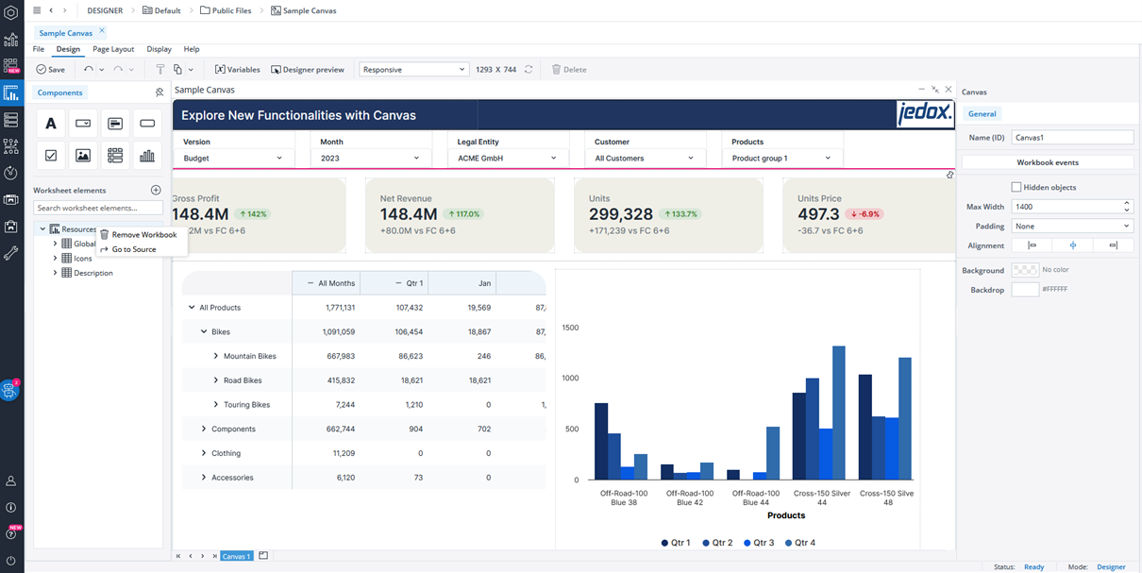
Task: Click the Workbook events button
Action: click(x=1048, y=162)
